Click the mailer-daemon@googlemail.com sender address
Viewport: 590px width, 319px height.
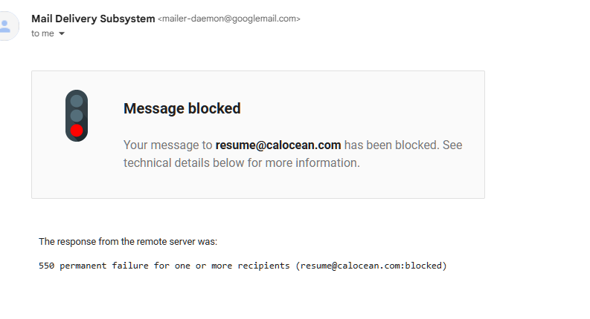(x=229, y=19)
